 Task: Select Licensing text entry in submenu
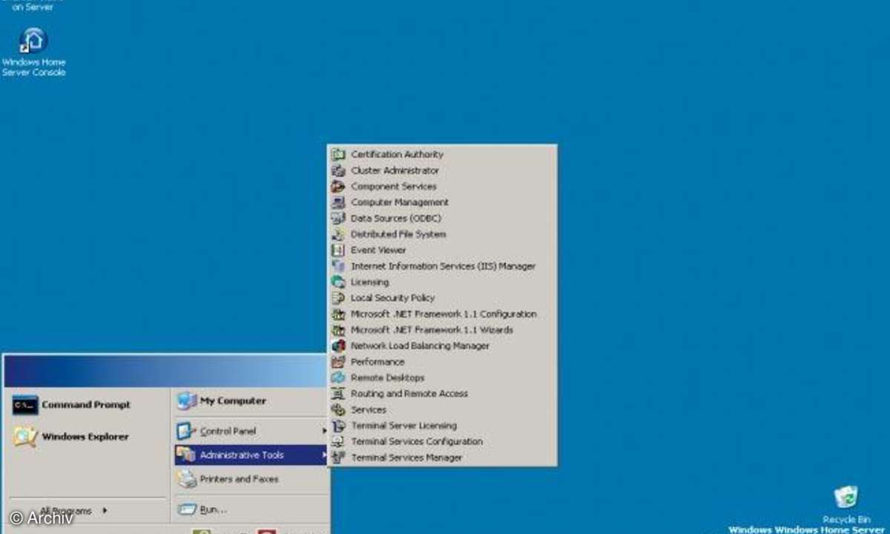pos(369,282)
